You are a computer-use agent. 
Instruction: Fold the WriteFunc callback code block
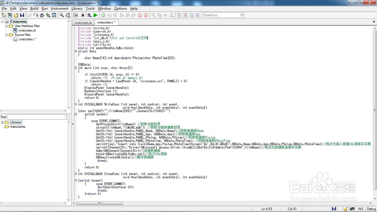(76, 104)
